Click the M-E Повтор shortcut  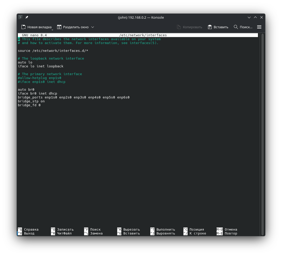pyautogui.click(x=227, y=233)
